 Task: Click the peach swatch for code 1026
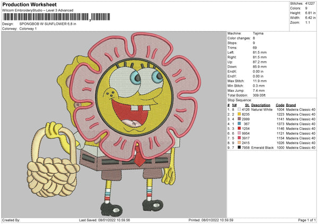tap(240, 143)
